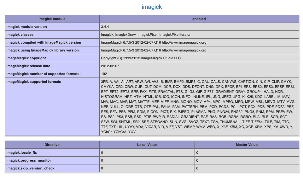The image size is (303, 177).
Task: Select the "Imagick using ImageMagick library version" label
Action: tap(43, 51)
